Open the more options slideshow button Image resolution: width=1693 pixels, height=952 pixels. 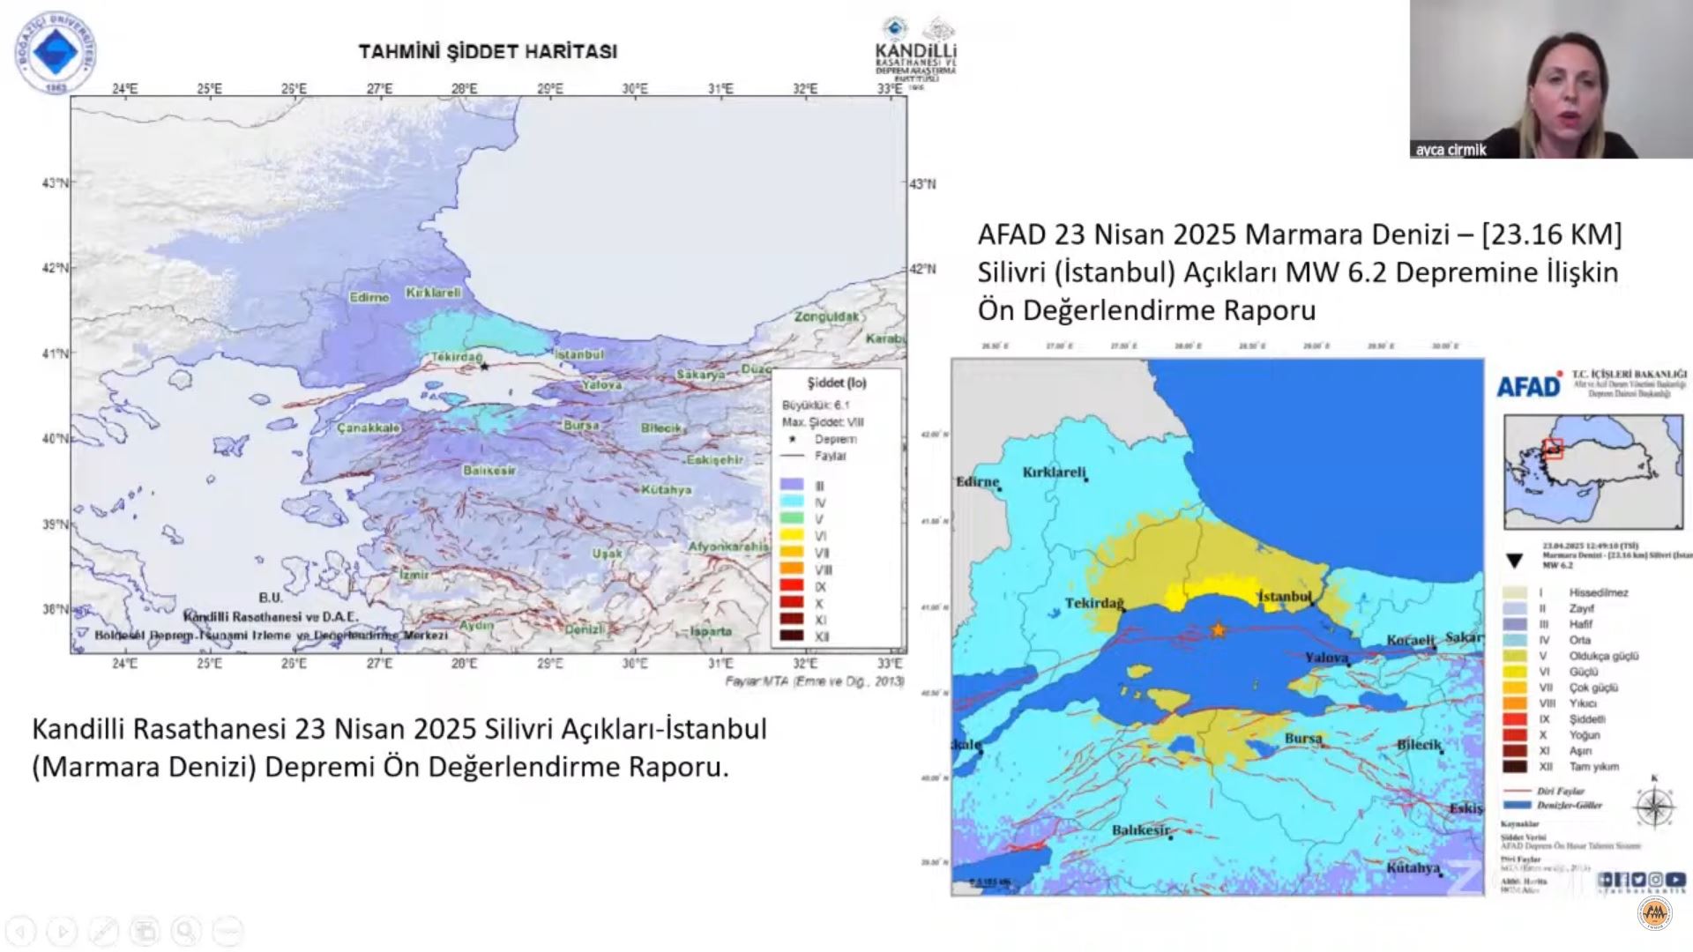(x=227, y=931)
